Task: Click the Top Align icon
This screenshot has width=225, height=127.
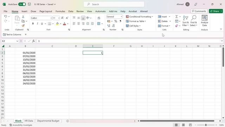Action: point(74,18)
